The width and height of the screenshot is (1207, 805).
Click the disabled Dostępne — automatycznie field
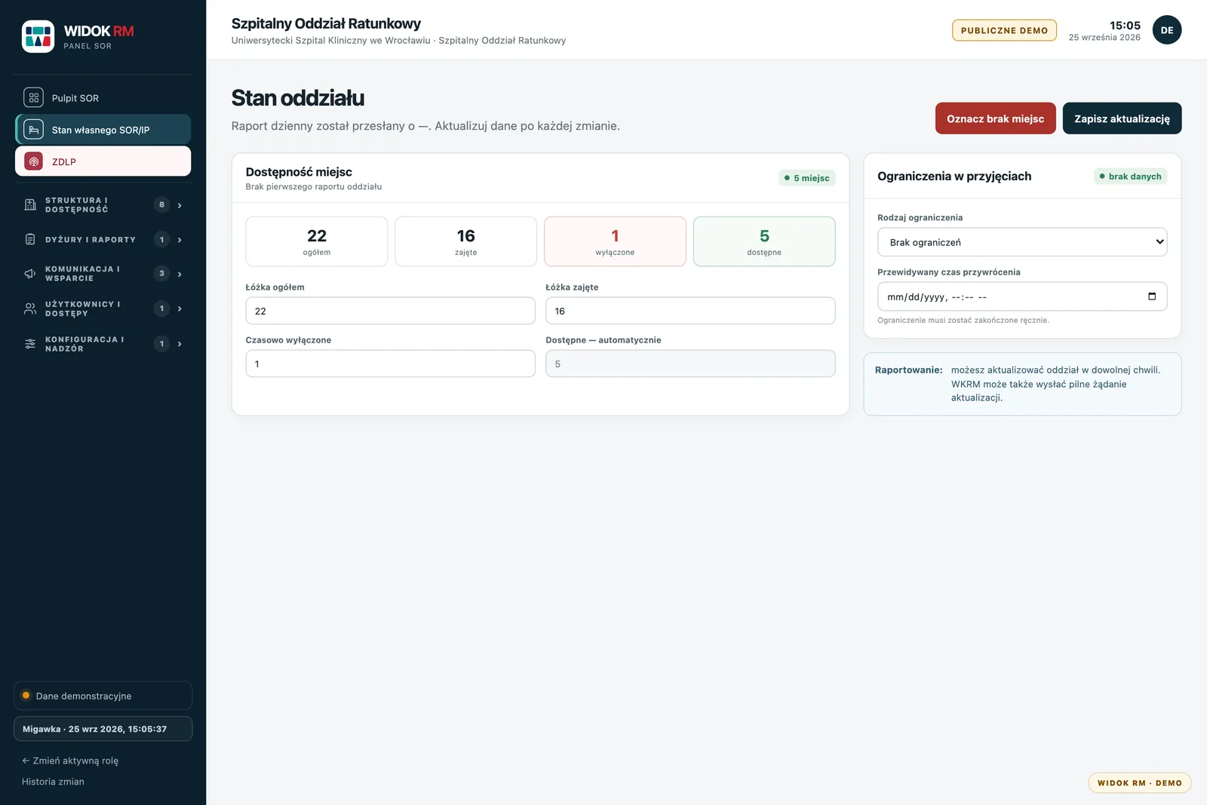[x=690, y=364]
